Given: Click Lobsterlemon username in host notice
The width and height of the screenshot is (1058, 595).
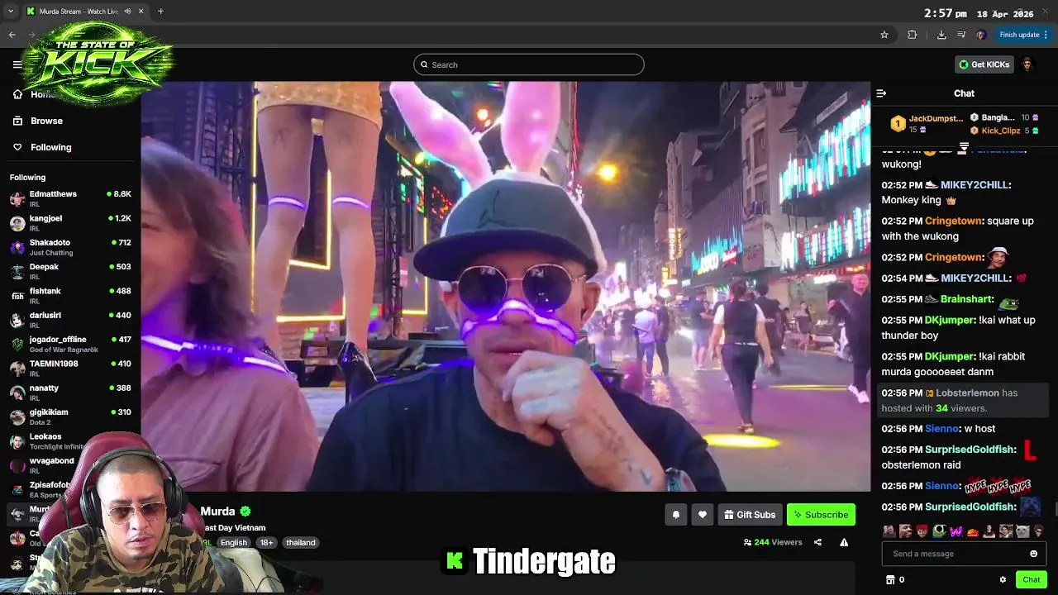Looking at the screenshot, I should pyautogui.click(x=967, y=393).
